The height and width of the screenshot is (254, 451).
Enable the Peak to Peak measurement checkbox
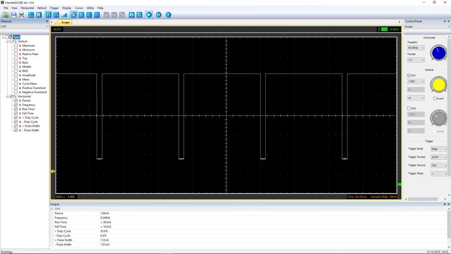coord(16,54)
